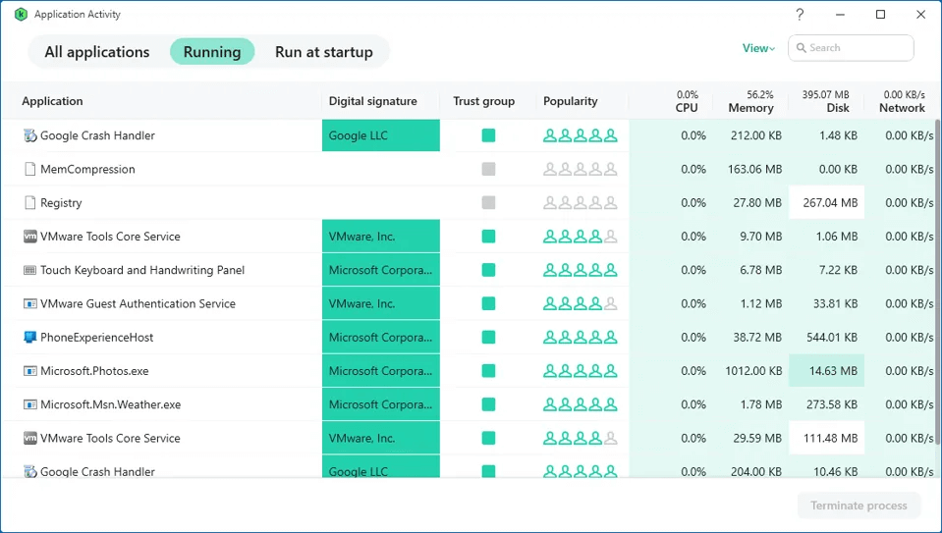Click the Microsoft.Msn.Weather.exe app icon
942x533 pixels.
(x=29, y=404)
